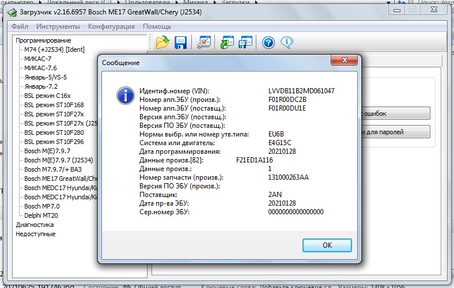
Task: Click the 'Идентиф.номер (VIN):' label
Action: (x=174, y=91)
